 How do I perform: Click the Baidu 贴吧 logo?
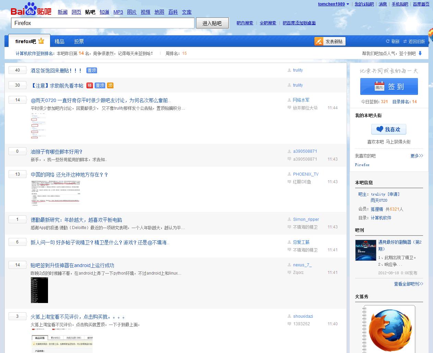tap(30, 10)
